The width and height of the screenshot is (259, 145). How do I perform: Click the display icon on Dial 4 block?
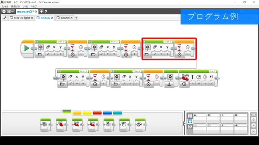[117, 77]
